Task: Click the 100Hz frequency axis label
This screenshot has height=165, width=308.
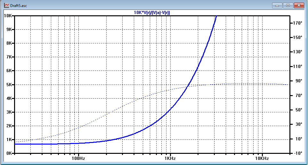Action: pyautogui.click(x=78, y=158)
